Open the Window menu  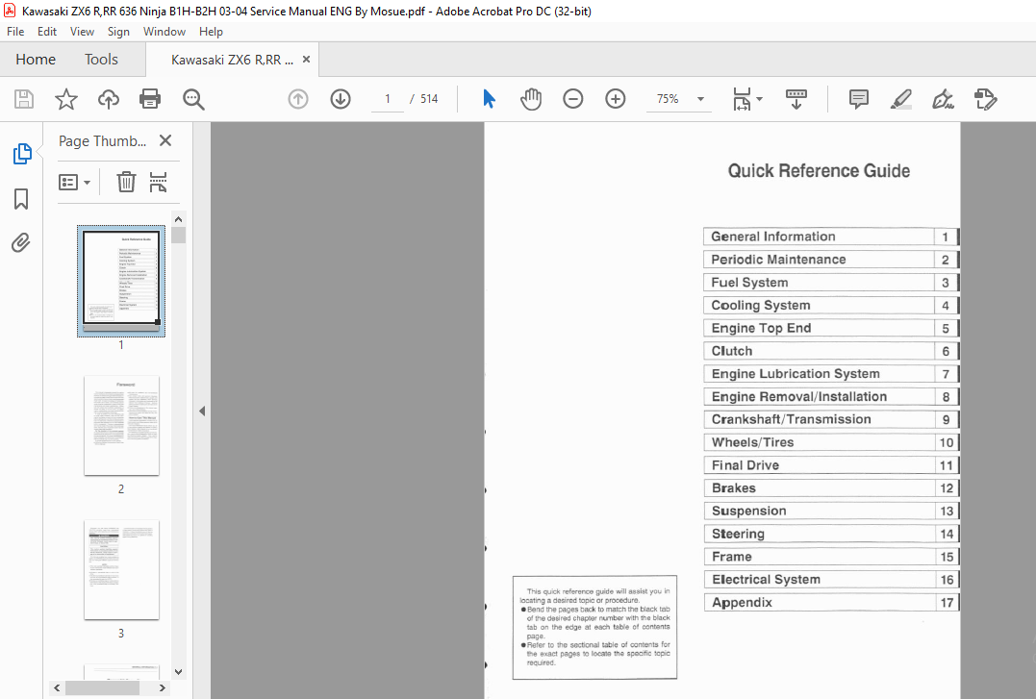pyautogui.click(x=164, y=31)
